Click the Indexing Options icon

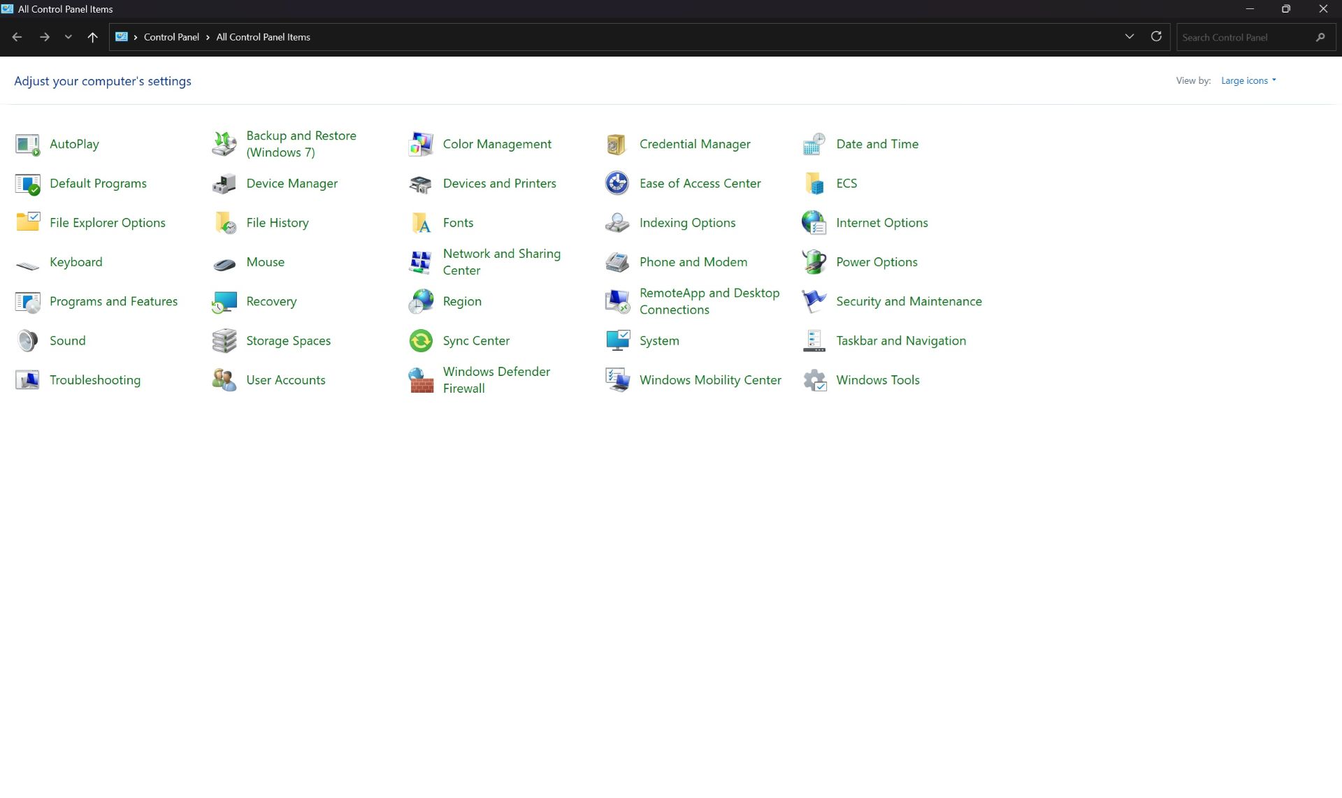(x=617, y=223)
